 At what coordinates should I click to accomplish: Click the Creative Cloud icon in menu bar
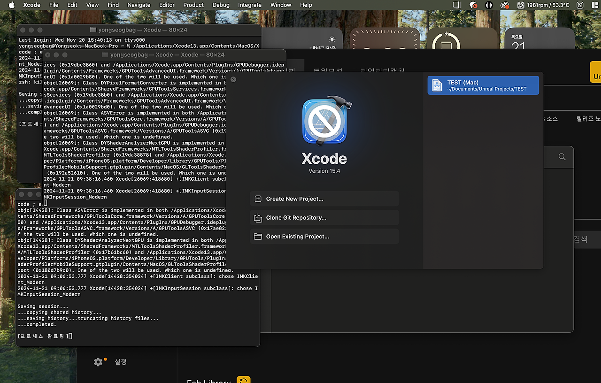(x=505, y=5)
